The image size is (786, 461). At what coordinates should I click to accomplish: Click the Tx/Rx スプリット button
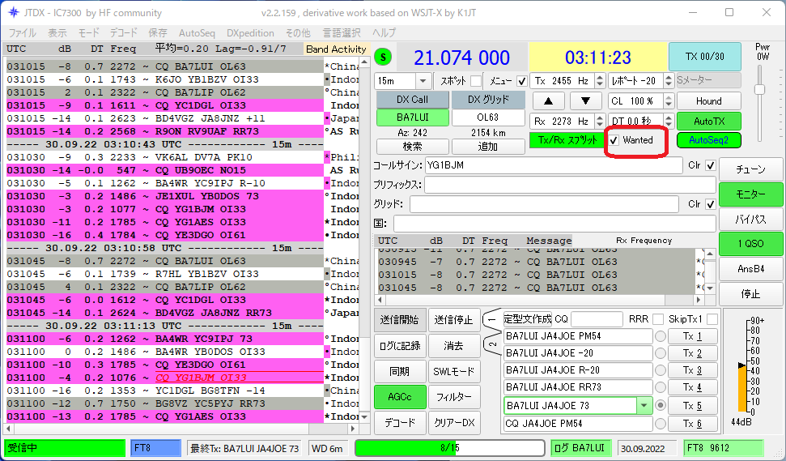(567, 140)
